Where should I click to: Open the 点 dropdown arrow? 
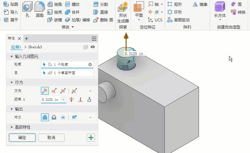point(162,12)
